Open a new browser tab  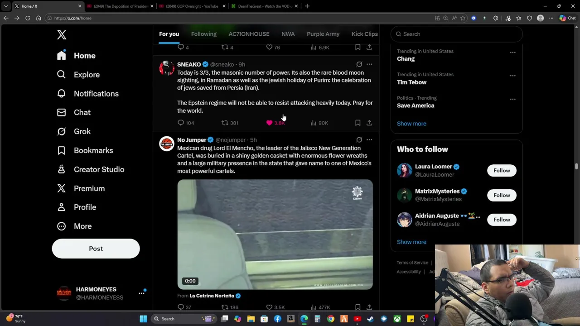307,6
